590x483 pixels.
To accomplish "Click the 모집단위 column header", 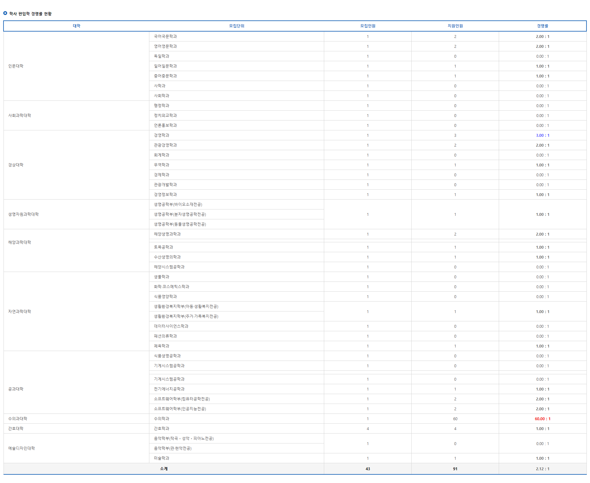I will pos(237,26).
